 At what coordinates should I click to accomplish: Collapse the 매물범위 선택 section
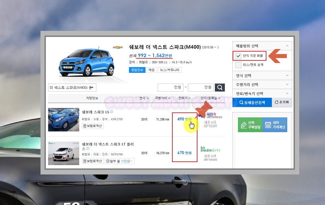262,46
